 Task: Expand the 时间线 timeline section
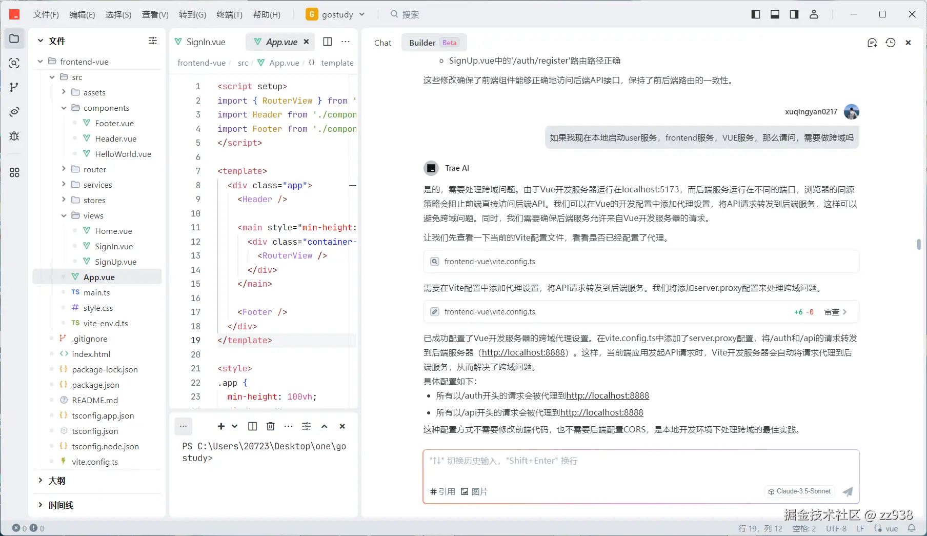41,505
